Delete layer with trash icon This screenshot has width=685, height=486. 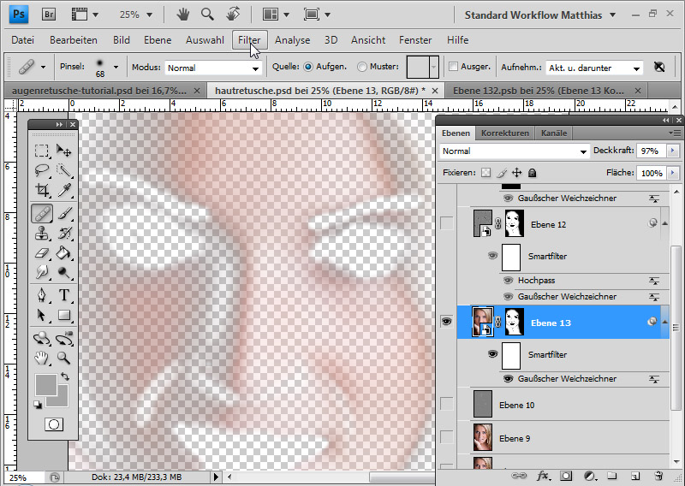click(x=658, y=476)
